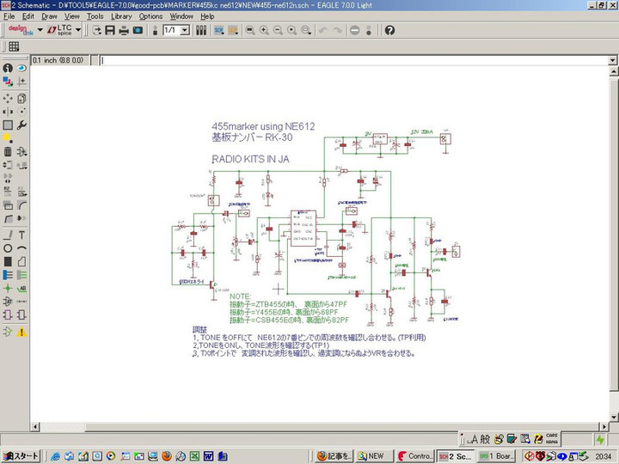Open the Help question mark icon
Viewport: 619px width, 464px height.
click(389, 30)
